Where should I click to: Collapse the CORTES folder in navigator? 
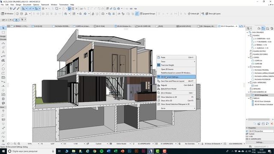click(x=249, y=57)
